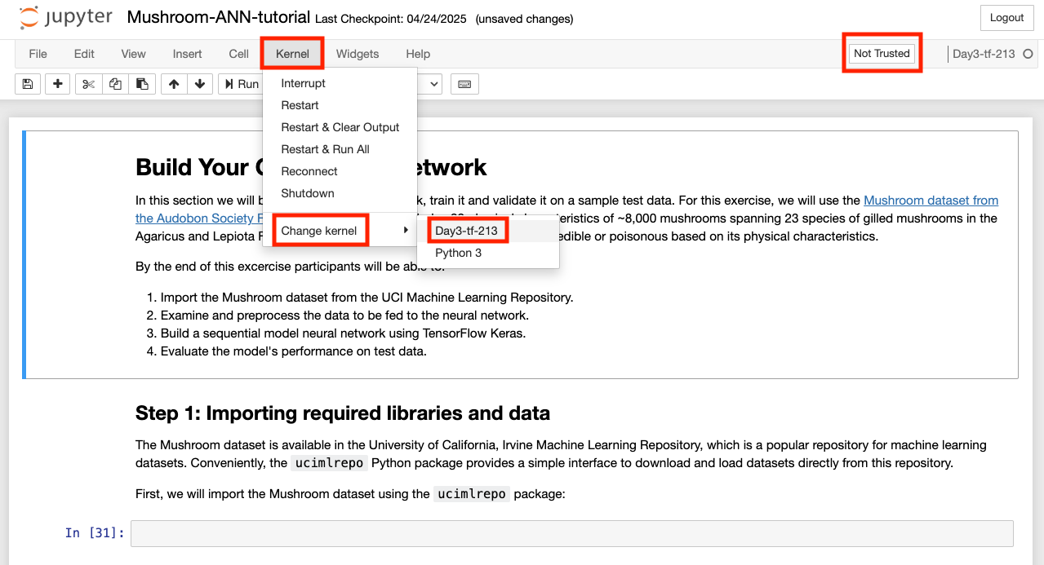Click the list item 'Evaluate the model's performance'

pyautogui.click(x=293, y=351)
